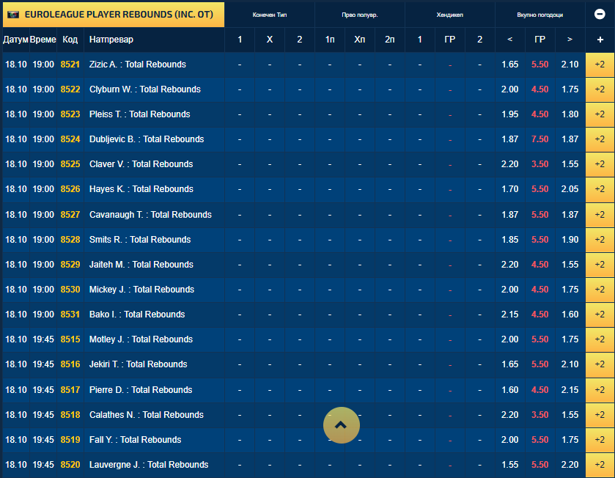
Task: Show +2 more bets for Smits R.
Action: click(x=600, y=240)
